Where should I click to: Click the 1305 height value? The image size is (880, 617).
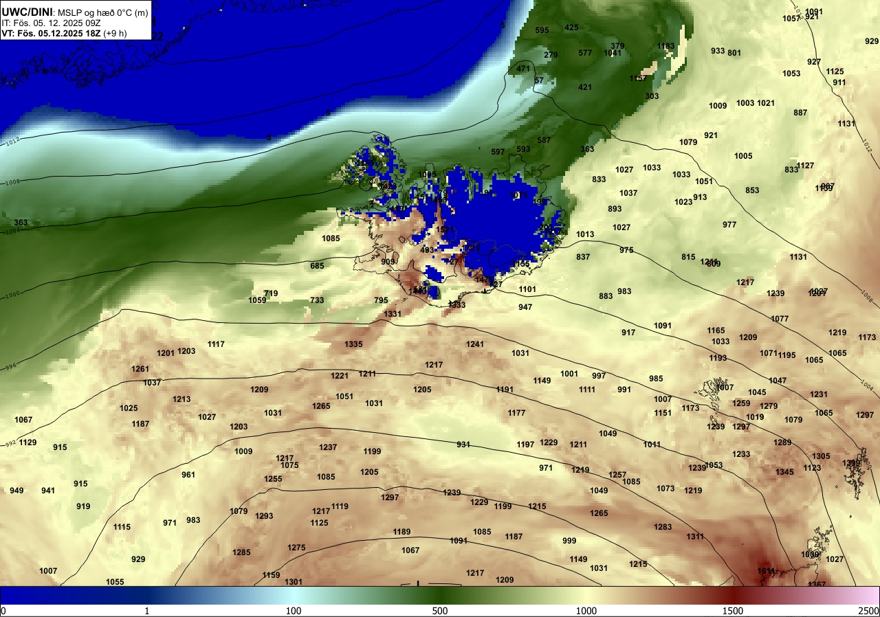[x=821, y=456]
